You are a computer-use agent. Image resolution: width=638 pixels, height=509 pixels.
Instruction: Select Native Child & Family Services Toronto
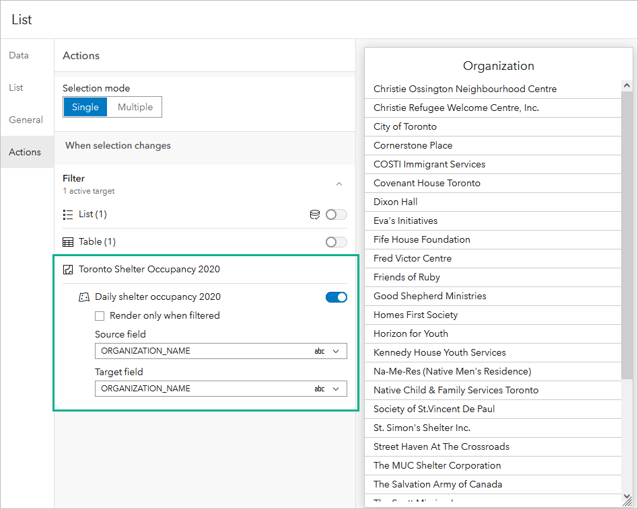[493, 390]
